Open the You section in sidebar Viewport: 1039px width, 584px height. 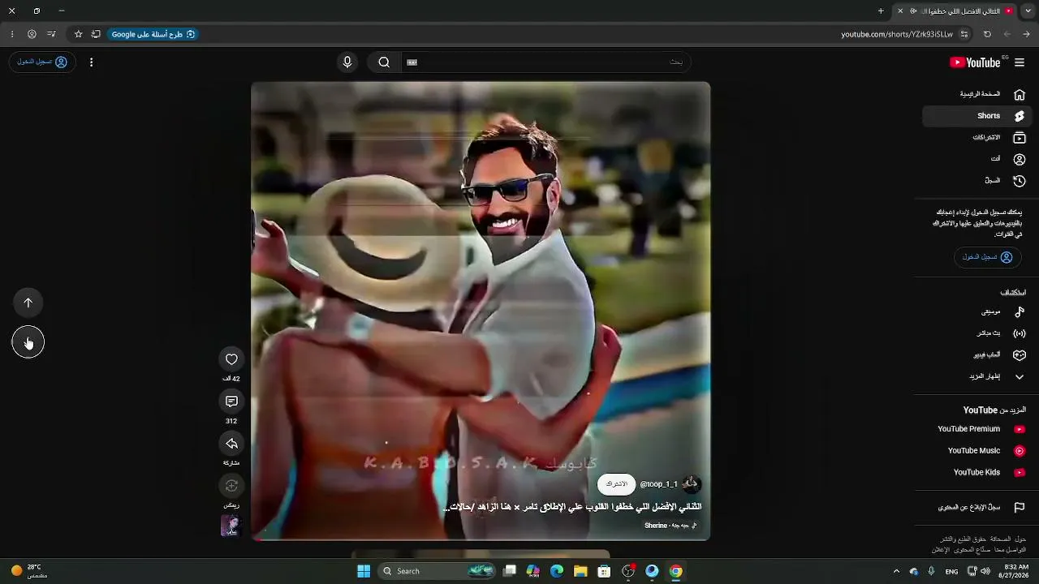click(x=977, y=159)
